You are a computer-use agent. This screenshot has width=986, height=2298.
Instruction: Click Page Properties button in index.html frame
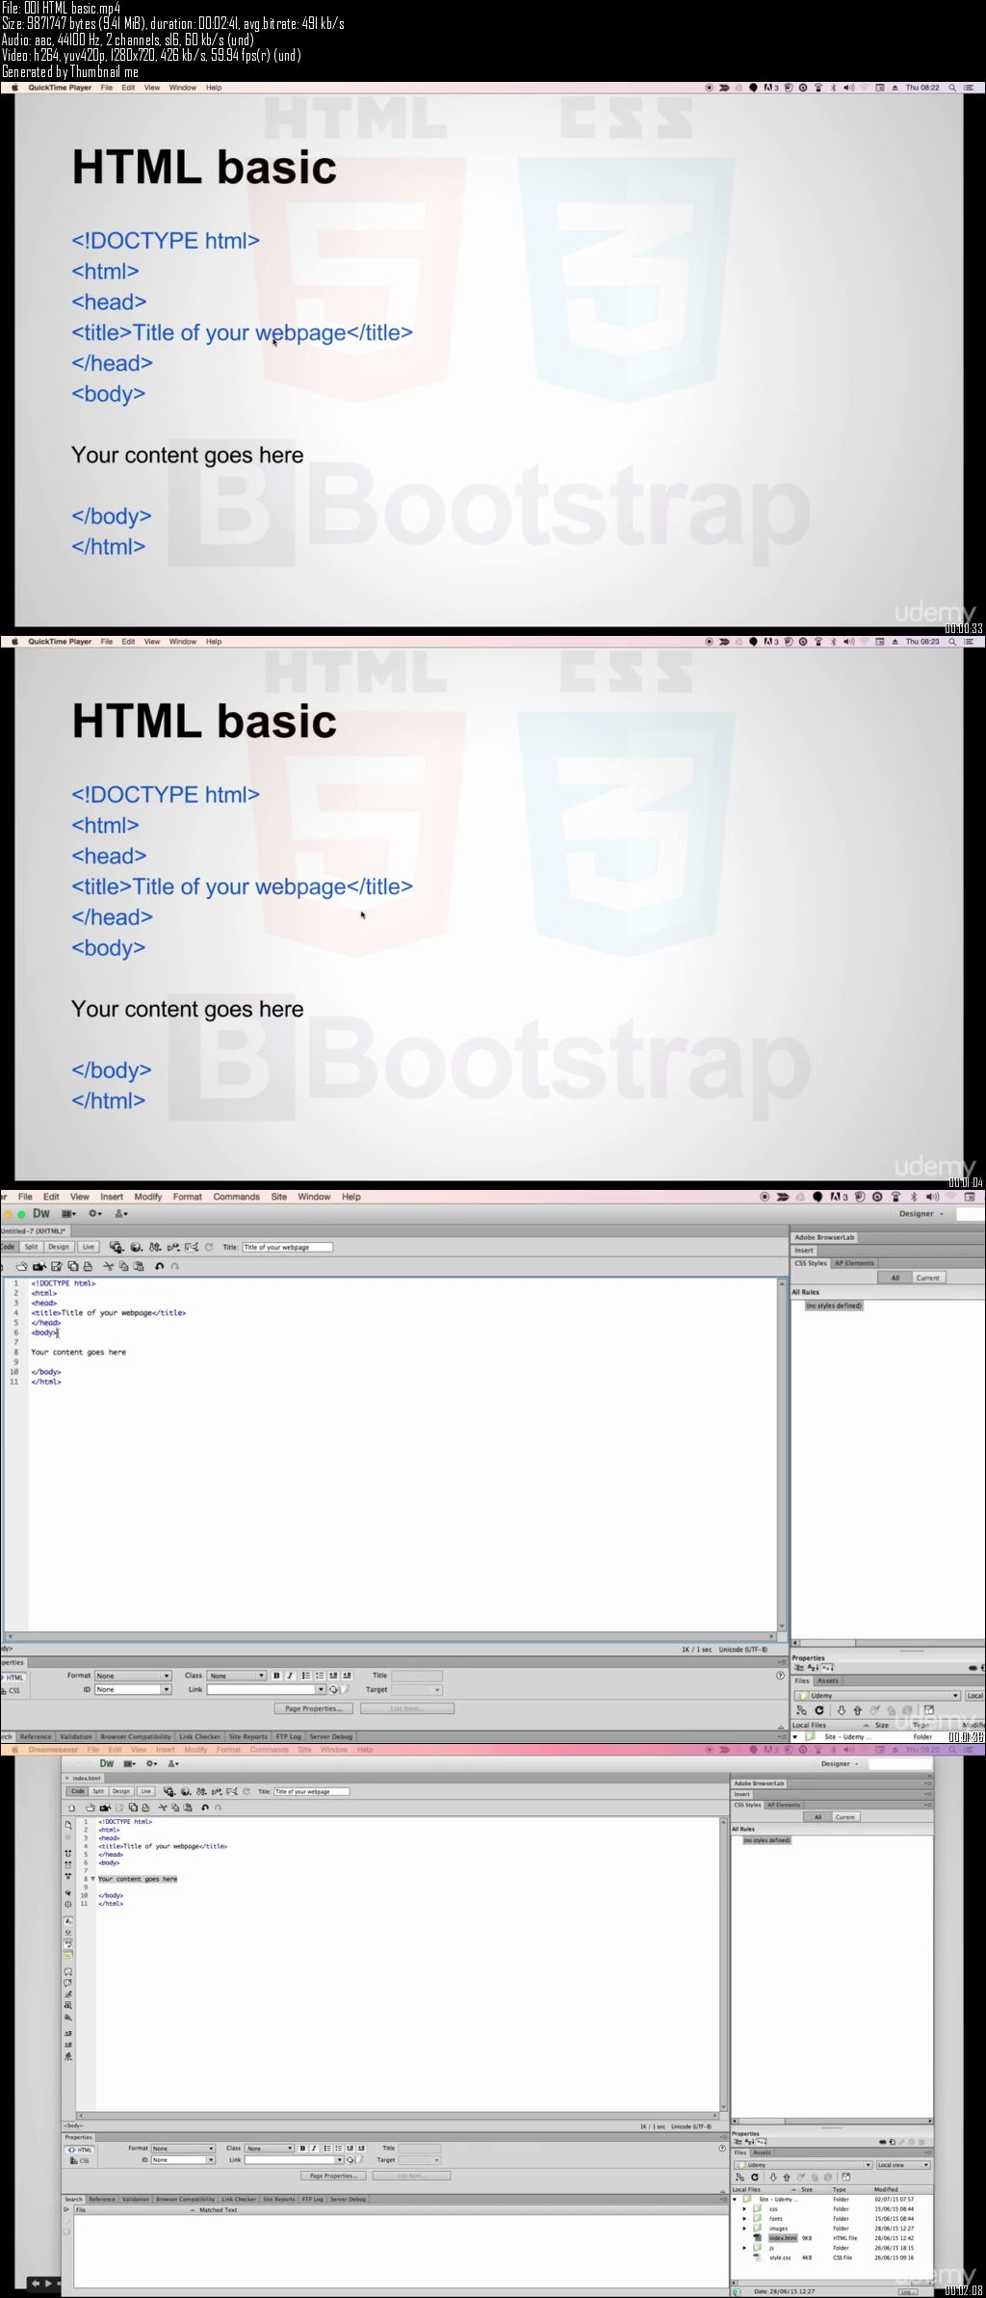(x=333, y=2175)
